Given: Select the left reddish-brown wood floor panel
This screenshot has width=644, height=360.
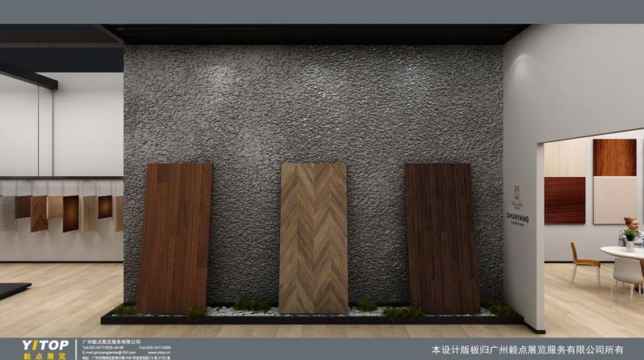Looking at the screenshot, I should point(174,237).
